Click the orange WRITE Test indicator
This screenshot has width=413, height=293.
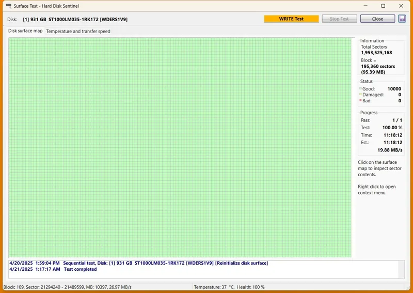[291, 19]
